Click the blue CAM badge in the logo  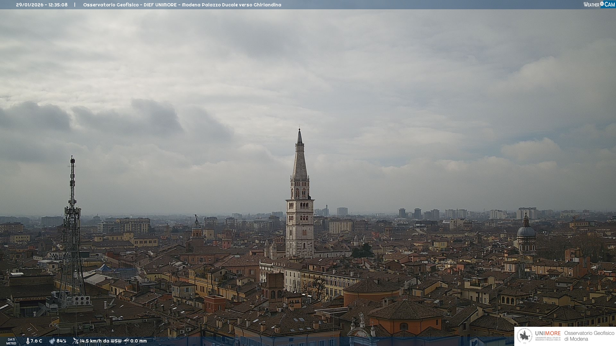point(609,4)
